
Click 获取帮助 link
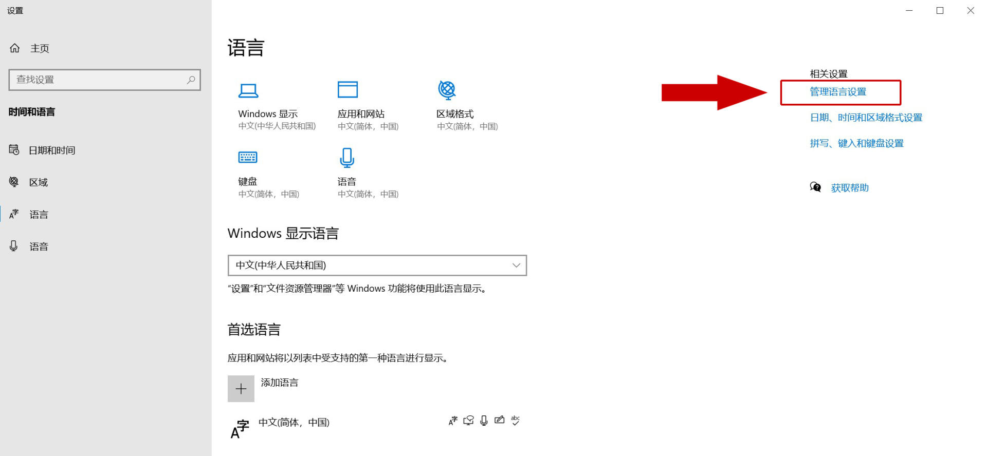tap(850, 188)
